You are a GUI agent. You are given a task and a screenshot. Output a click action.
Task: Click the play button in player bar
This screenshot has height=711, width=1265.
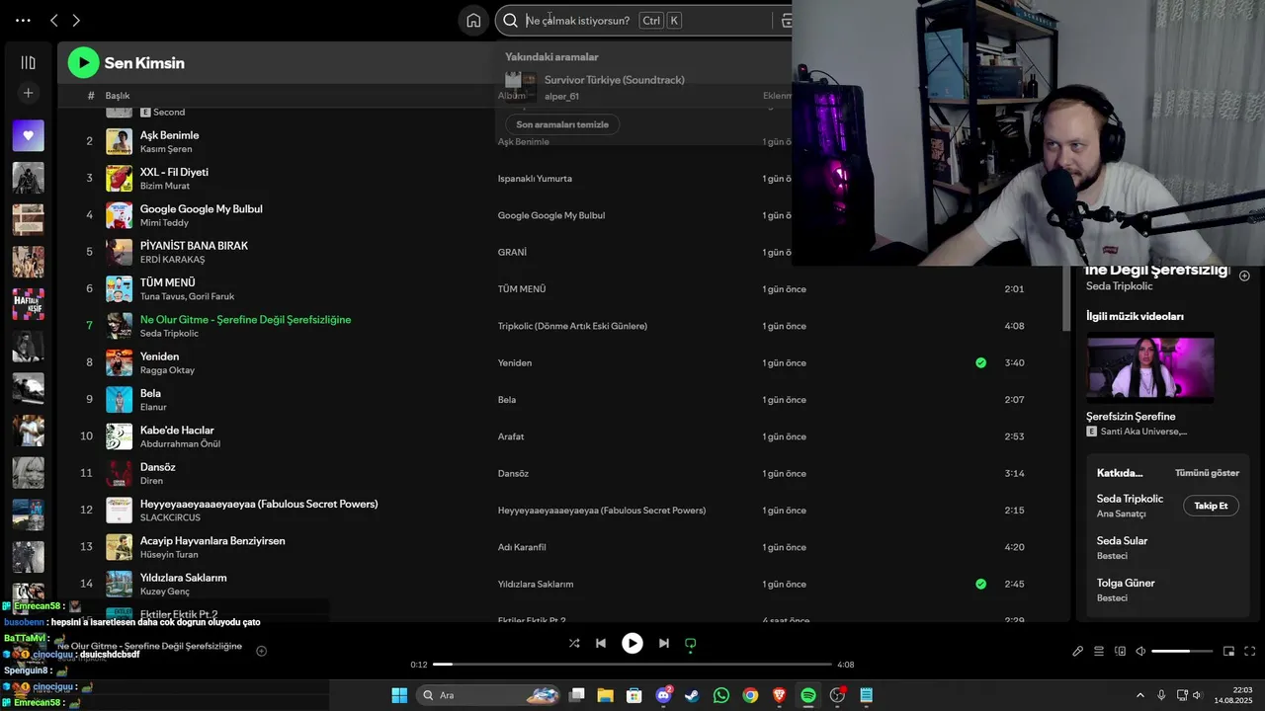(632, 643)
